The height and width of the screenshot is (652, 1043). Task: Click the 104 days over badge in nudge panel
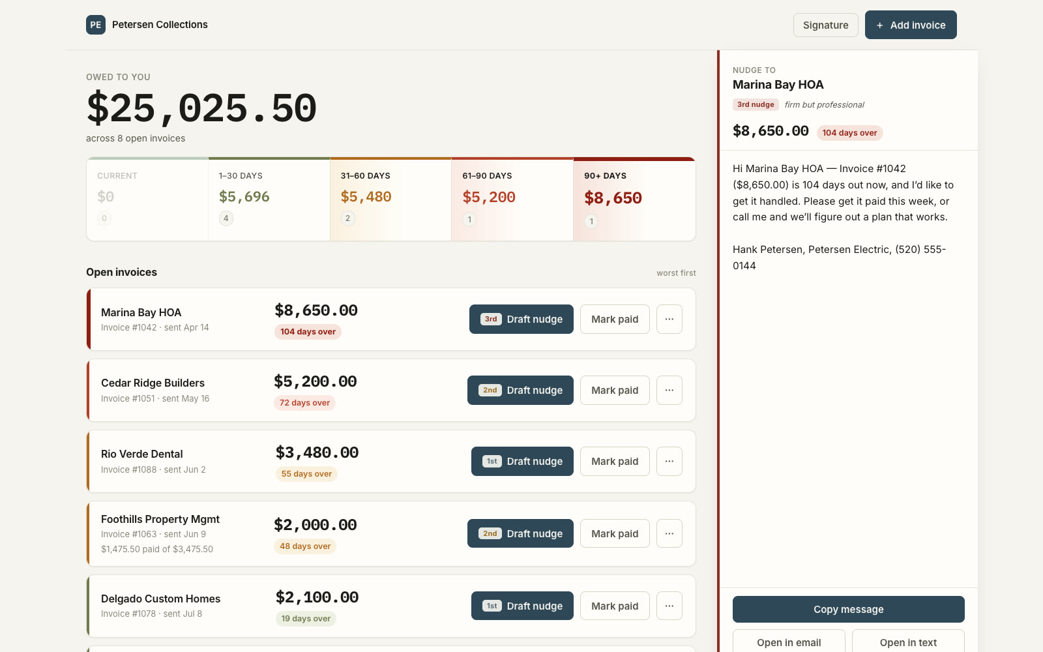pos(849,133)
